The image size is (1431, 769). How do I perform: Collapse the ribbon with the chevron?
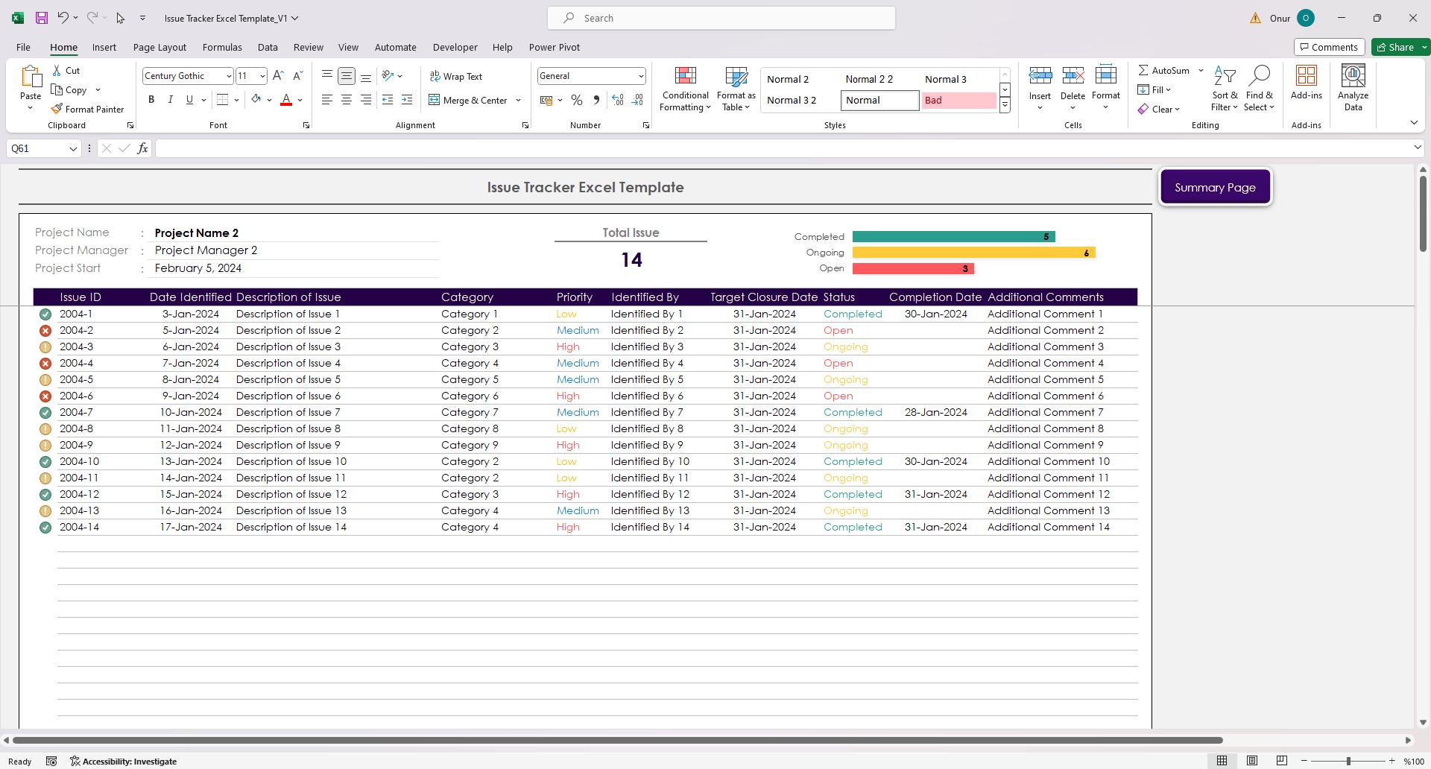point(1414,122)
